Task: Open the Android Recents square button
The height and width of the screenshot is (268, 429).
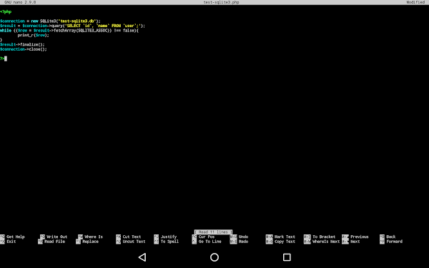Action: [287, 257]
